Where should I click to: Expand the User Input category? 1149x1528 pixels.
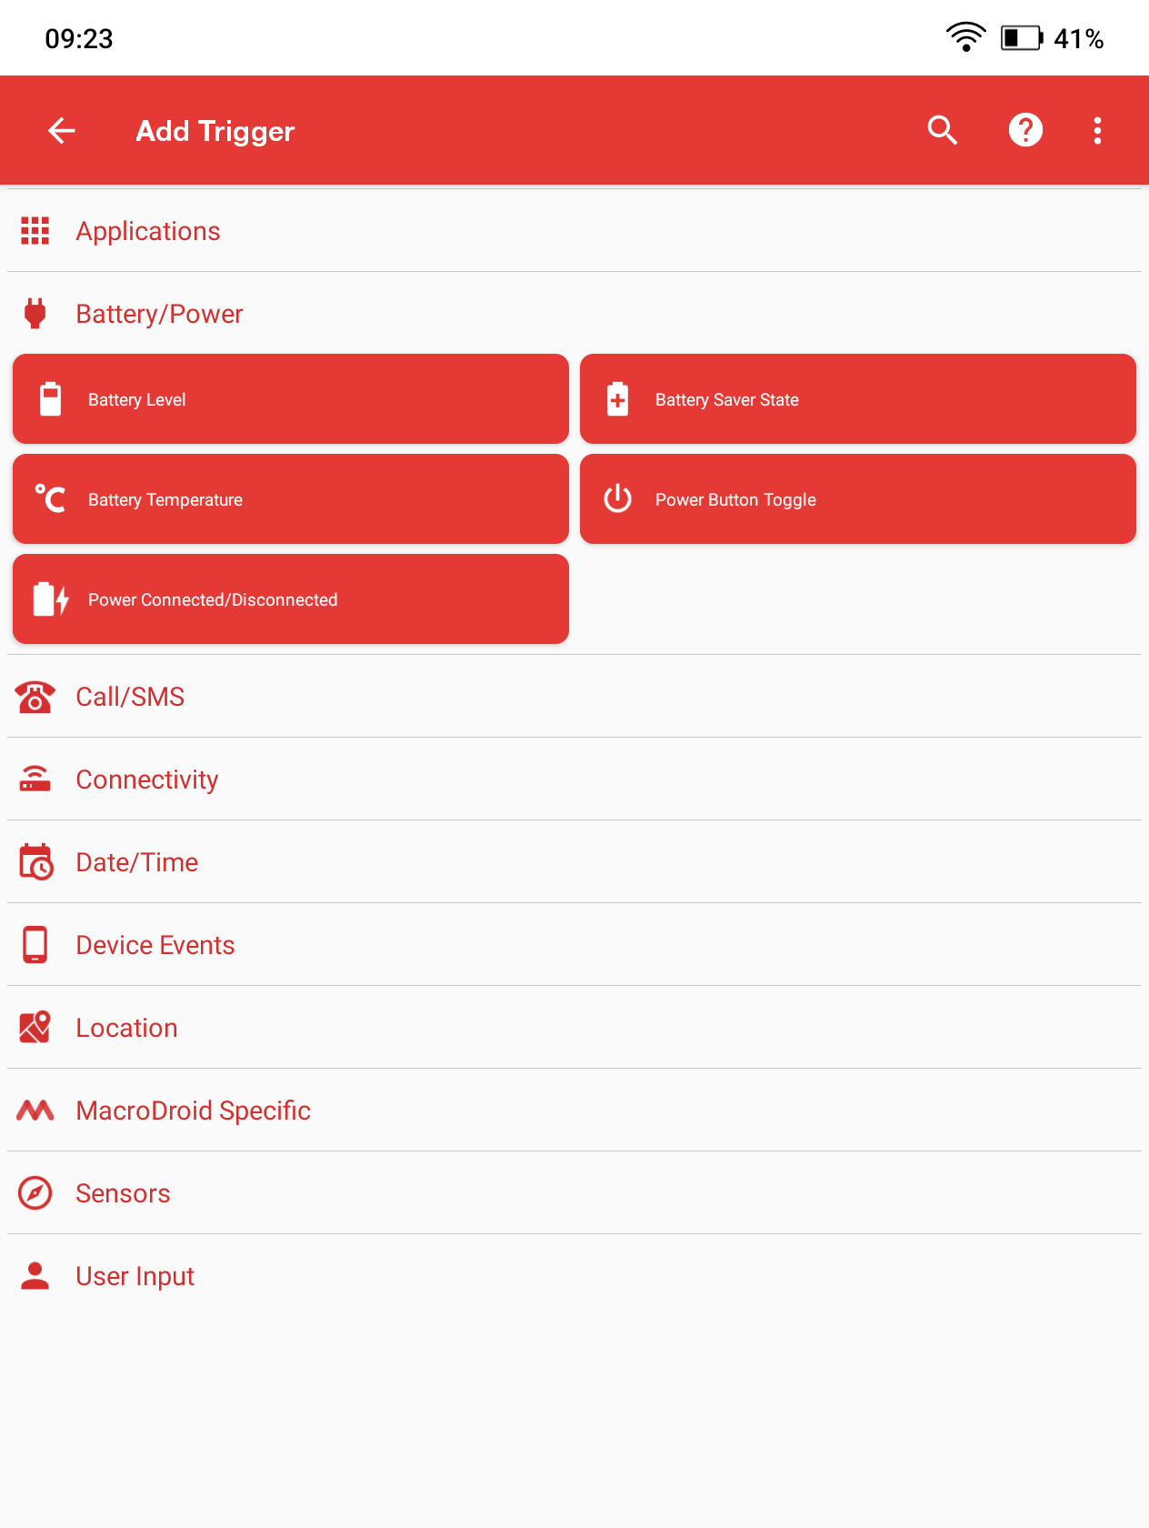135,1276
